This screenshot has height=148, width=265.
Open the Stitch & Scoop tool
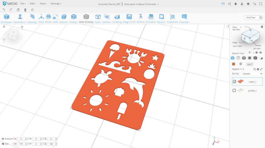[x=86, y=18]
